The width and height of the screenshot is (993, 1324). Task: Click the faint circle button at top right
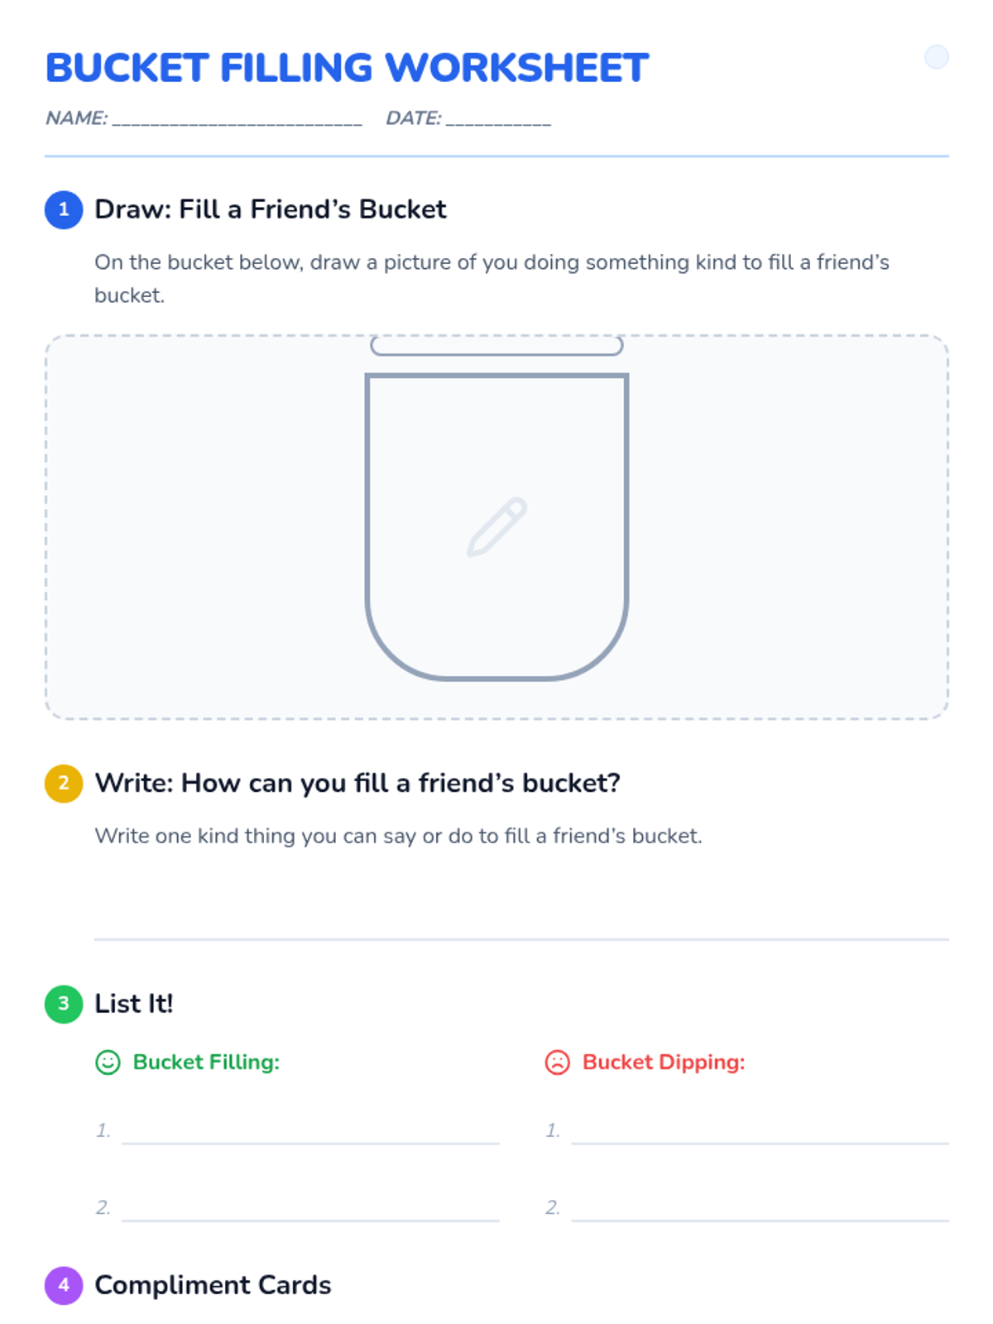[937, 57]
